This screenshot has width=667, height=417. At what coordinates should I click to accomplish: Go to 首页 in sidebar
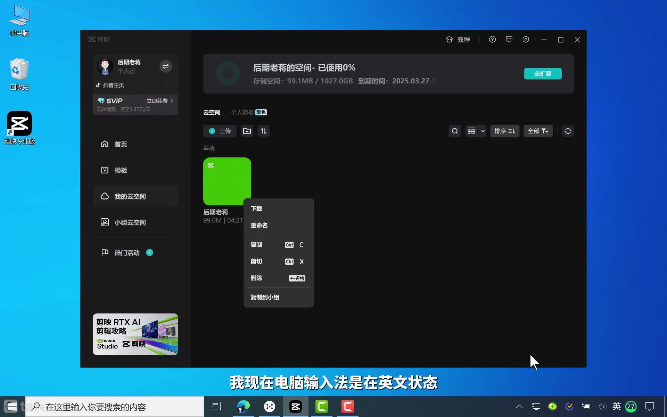click(x=135, y=144)
